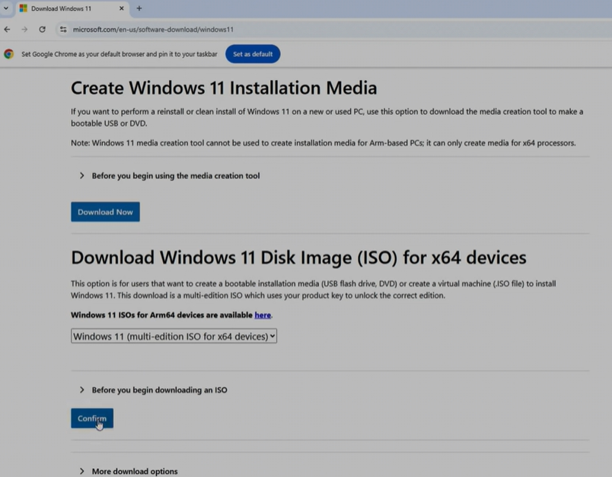Open the site information icon in address bar
612x477 pixels.
pyautogui.click(x=63, y=29)
